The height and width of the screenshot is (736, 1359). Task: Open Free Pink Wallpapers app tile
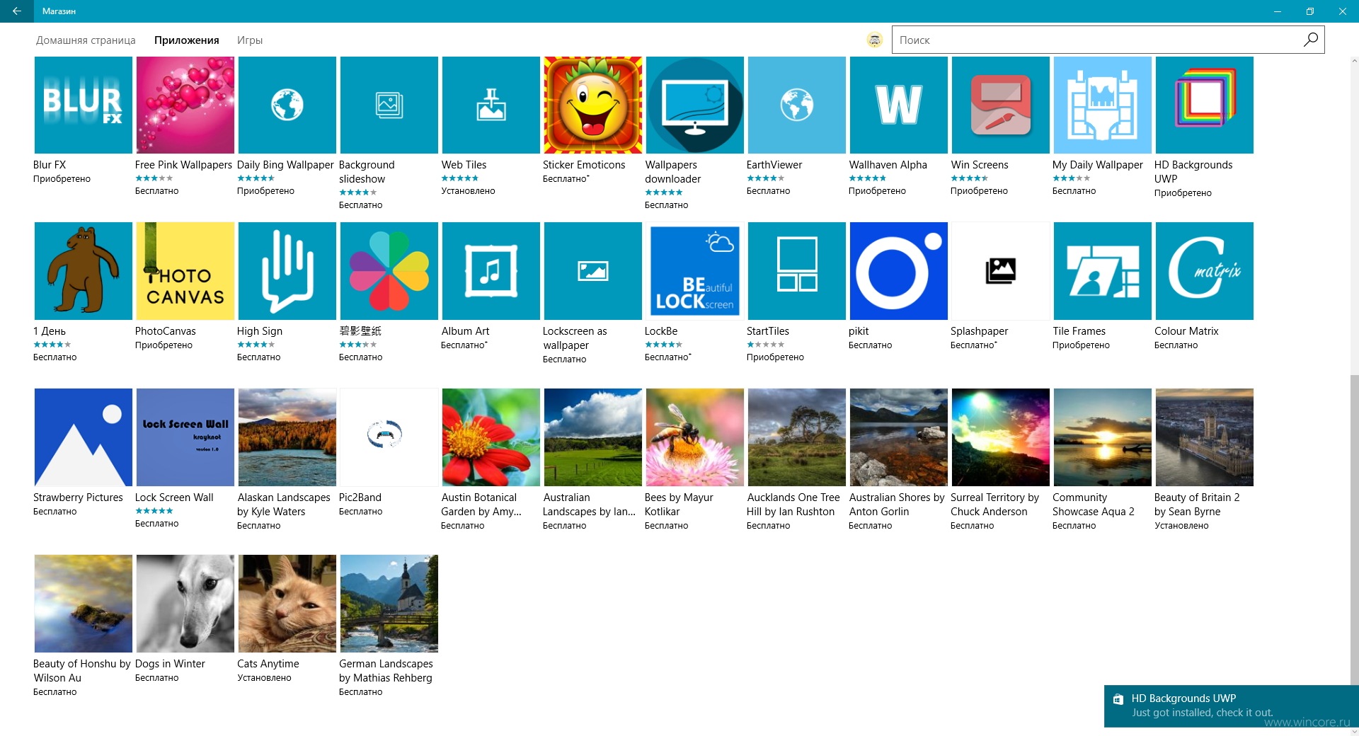pos(185,105)
